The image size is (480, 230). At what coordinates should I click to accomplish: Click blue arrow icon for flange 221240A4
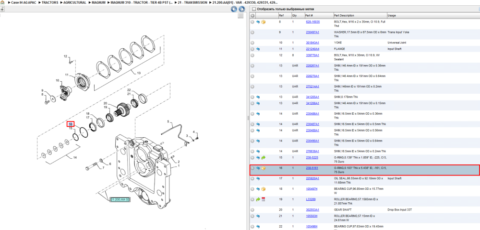(x=258, y=49)
